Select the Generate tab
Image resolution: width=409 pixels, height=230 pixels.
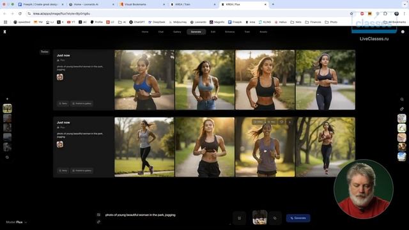(196, 32)
